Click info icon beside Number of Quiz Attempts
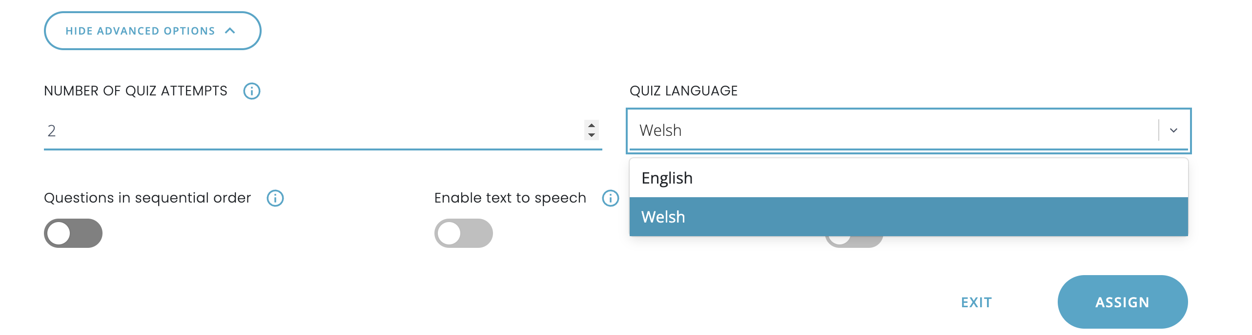The width and height of the screenshot is (1252, 335). point(251,91)
